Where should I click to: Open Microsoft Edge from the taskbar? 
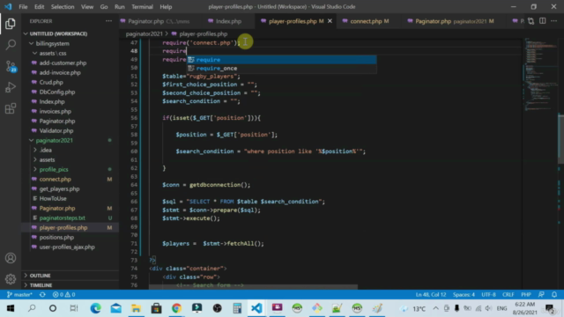coord(96,308)
